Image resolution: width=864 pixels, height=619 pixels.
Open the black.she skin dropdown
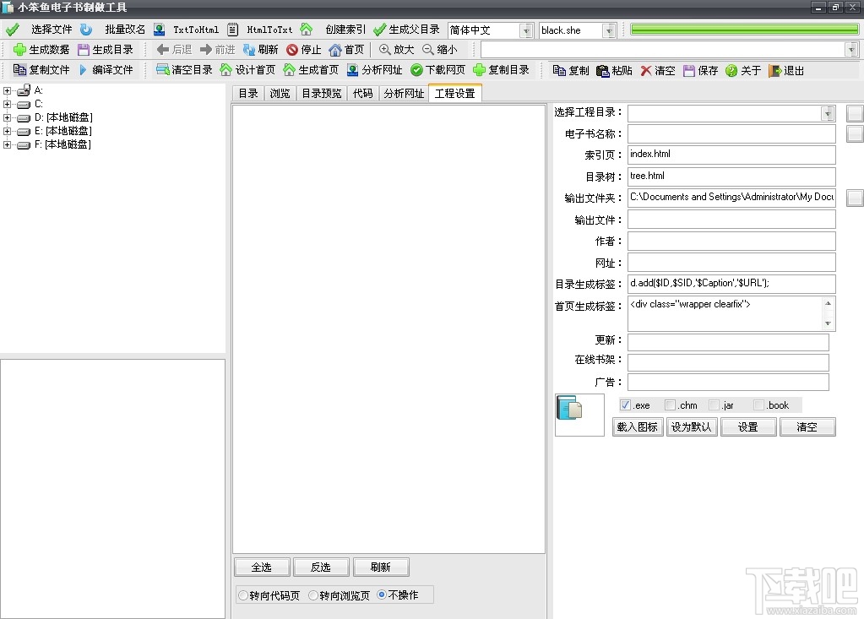coord(608,31)
